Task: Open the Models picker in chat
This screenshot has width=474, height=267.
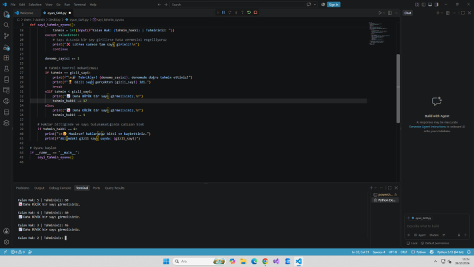Action: [x=434, y=235]
